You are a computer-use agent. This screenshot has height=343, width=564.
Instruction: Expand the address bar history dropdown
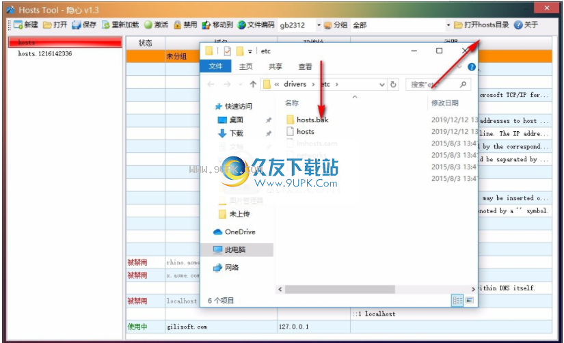(382, 85)
